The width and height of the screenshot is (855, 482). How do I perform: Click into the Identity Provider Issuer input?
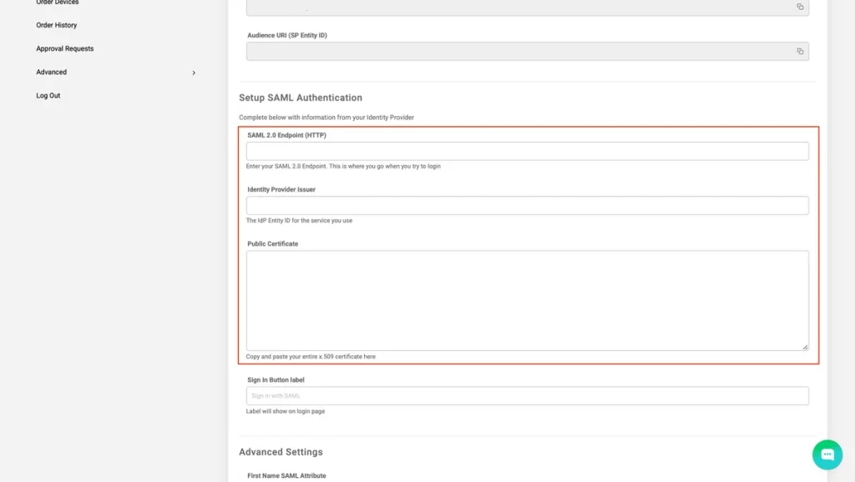click(527, 205)
